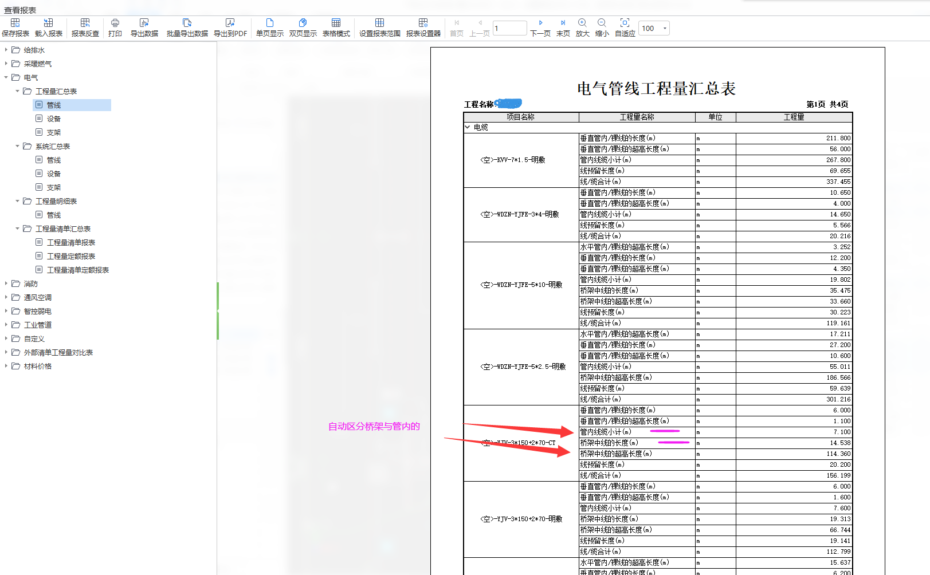
Task: Expand the 自定义 folder
Action: [x=6, y=338]
